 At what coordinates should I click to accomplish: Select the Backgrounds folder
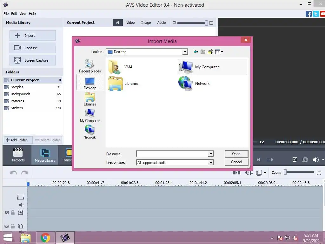pos(33,94)
